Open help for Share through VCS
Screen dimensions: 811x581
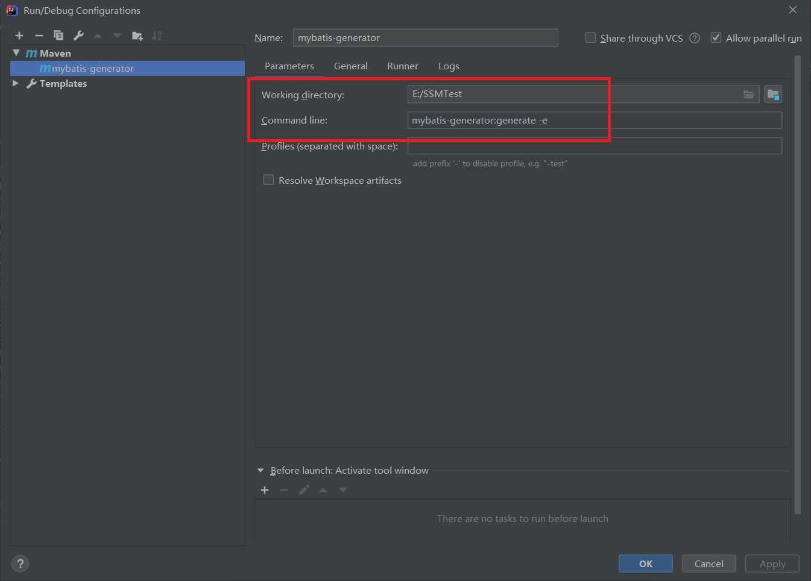[695, 38]
